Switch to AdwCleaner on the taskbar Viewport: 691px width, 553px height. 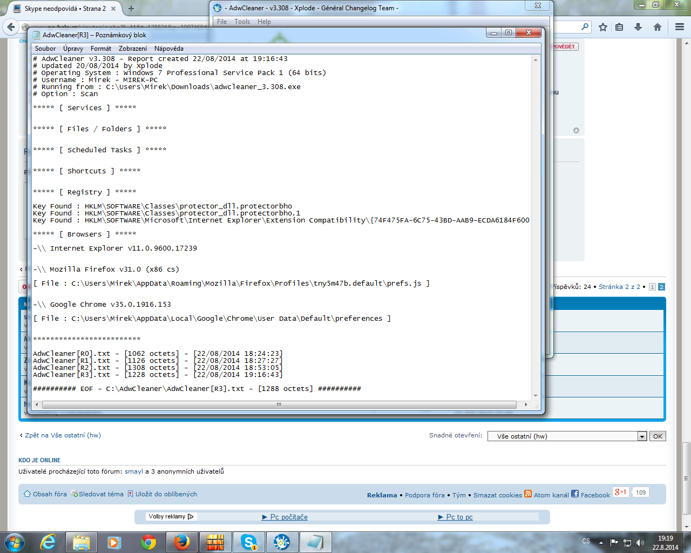pyautogui.click(x=282, y=542)
